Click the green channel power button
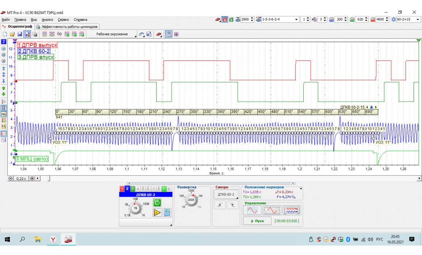Screen dimensions: 422x255 pyautogui.click(x=157, y=203)
